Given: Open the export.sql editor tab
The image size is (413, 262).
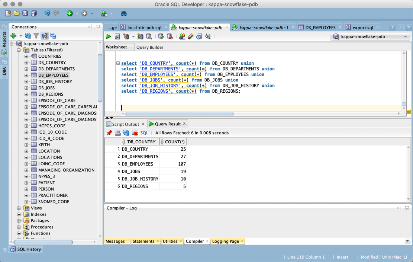Looking at the screenshot, I should point(362,28).
